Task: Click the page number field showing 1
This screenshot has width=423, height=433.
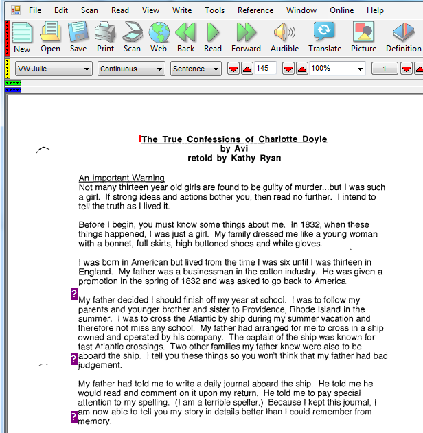Action: 385,69
